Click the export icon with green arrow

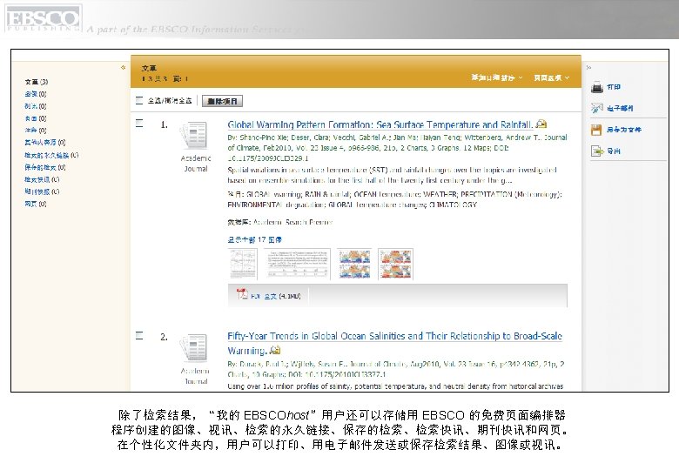[597, 151]
